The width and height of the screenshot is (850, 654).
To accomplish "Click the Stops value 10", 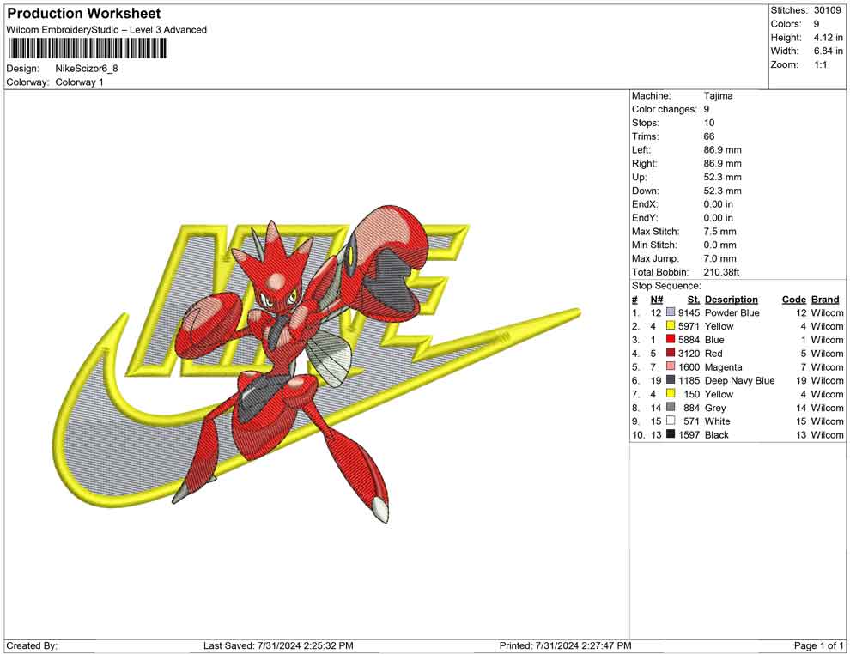I will pos(709,123).
